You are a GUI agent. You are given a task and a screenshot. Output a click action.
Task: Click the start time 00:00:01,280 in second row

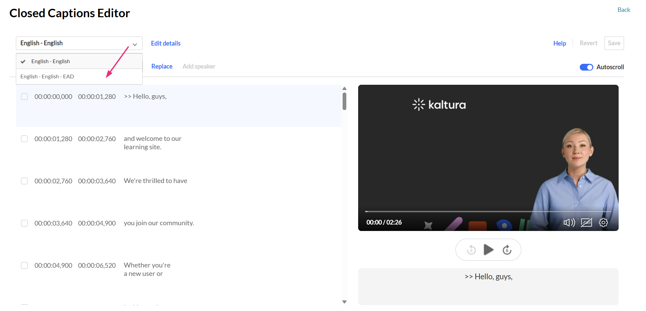click(x=53, y=139)
